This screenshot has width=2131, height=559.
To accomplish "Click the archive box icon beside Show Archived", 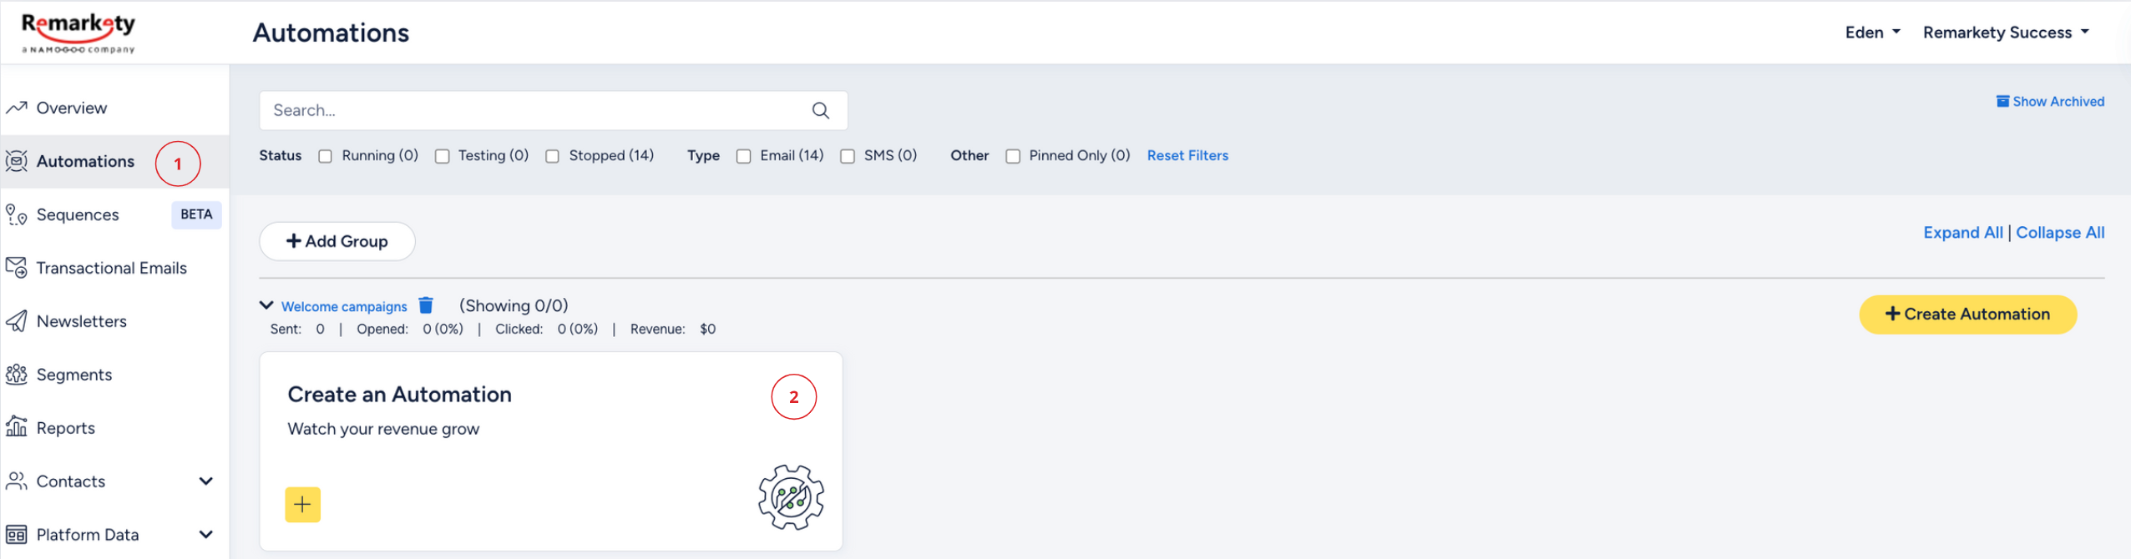I will pos(2002,101).
